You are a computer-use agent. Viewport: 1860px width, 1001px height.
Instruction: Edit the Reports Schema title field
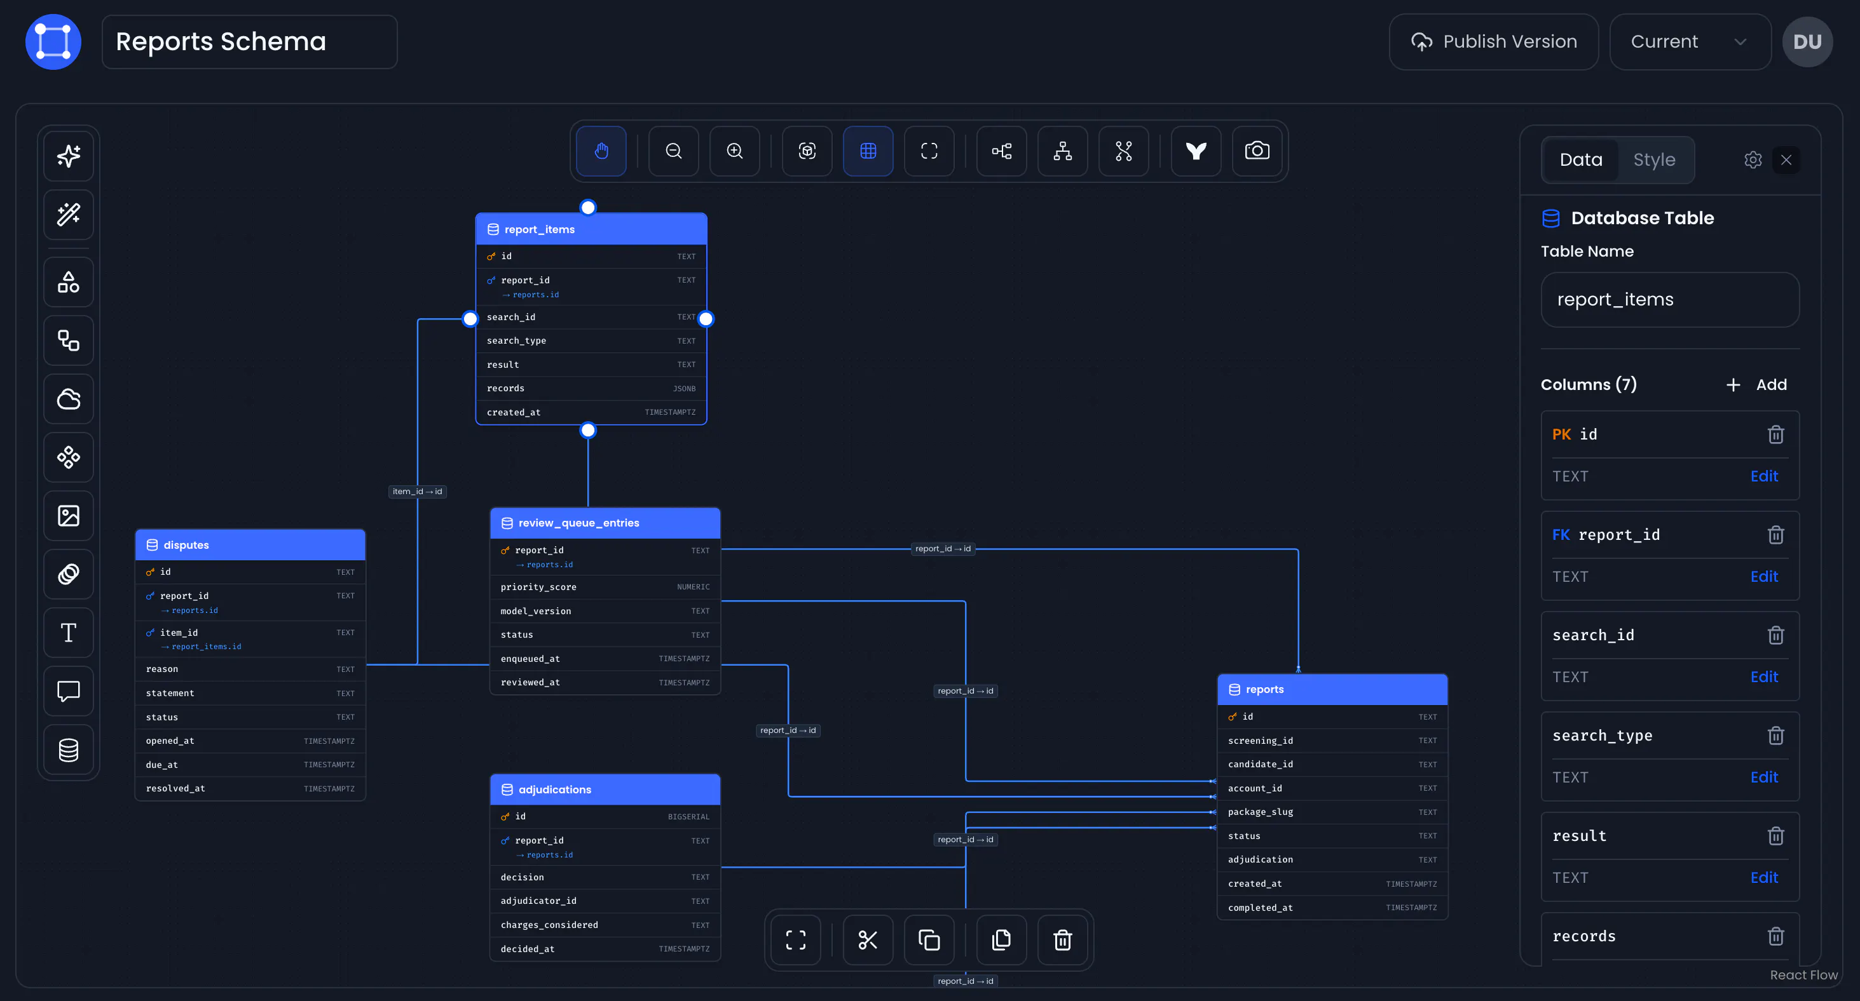tap(249, 42)
